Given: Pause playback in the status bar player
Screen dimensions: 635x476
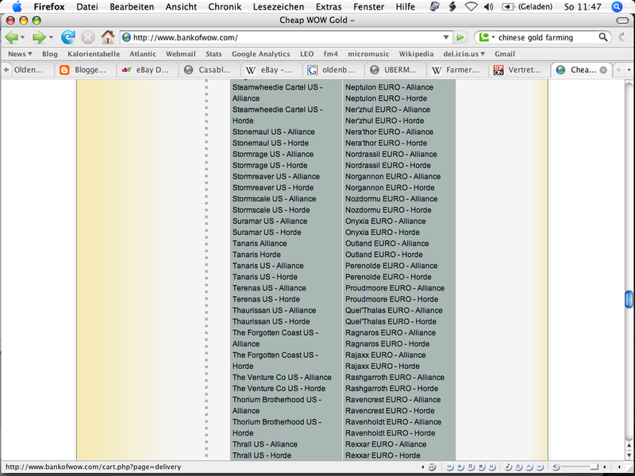Looking at the screenshot, I should pos(471,467).
